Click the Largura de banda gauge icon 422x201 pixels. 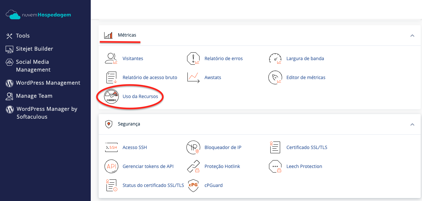(x=275, y=59)
